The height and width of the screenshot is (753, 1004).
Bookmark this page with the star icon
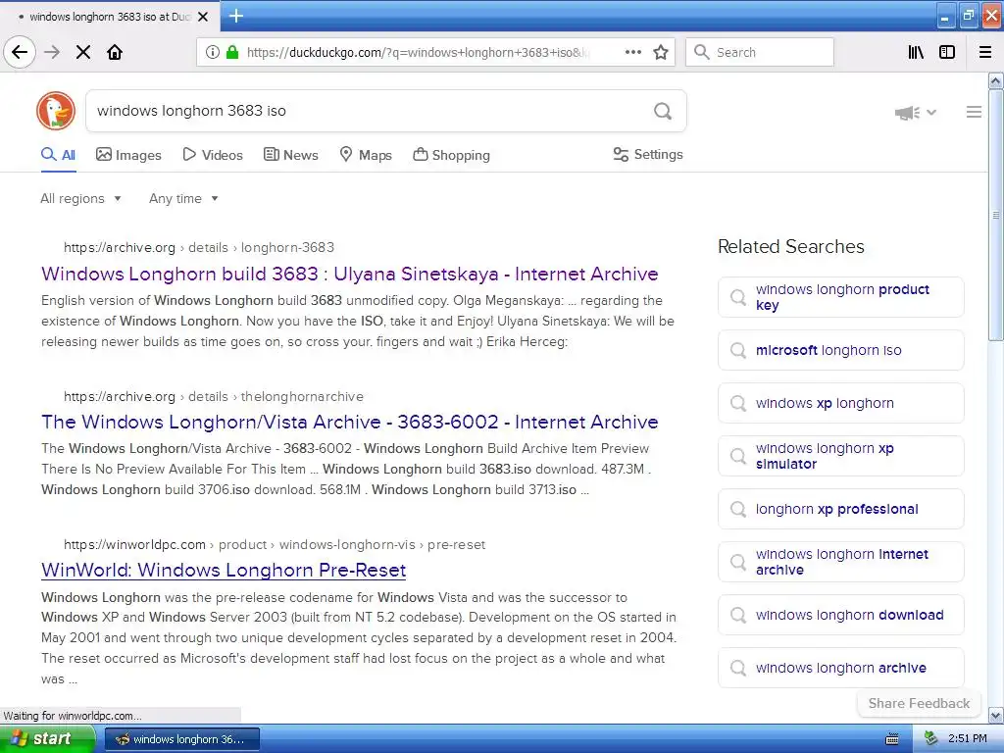[x=661, y=52]
